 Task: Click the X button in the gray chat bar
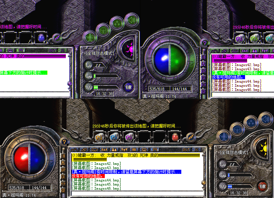point(196,150)
